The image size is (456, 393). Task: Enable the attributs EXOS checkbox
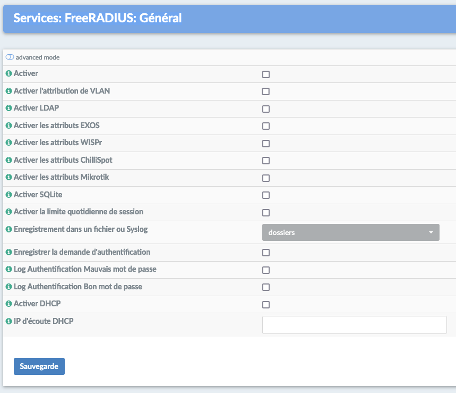pos(266,126)
